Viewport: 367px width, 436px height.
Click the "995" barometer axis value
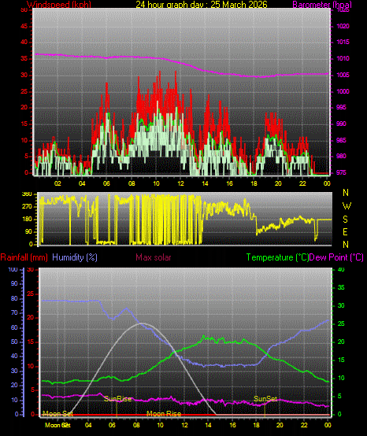point(341,107)
